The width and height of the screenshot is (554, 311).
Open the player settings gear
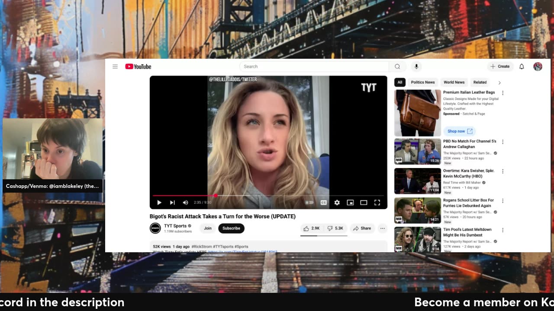pyautogui.click(x=337, y=203)
